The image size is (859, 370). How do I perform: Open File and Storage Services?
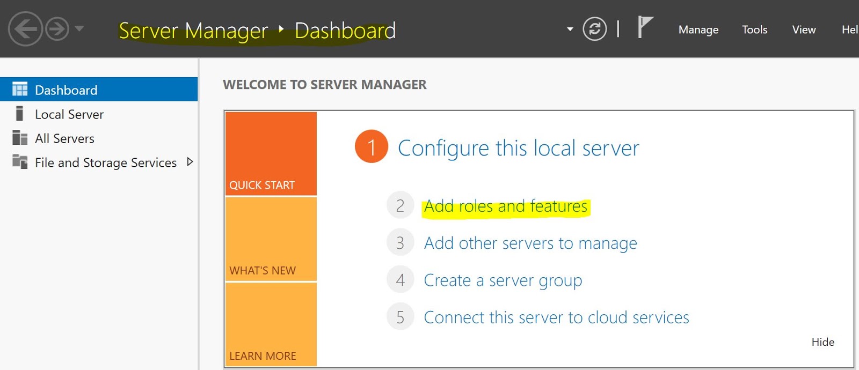(x=99, y=162)
